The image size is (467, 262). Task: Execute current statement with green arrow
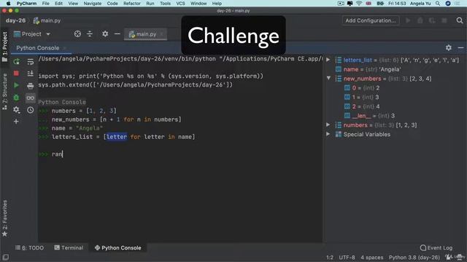click(x=16, y=86)
